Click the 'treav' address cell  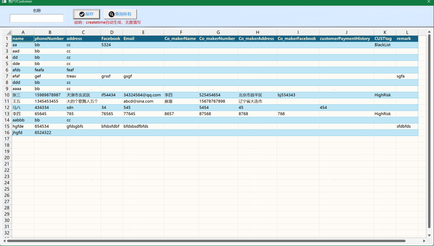coord(83,76)
